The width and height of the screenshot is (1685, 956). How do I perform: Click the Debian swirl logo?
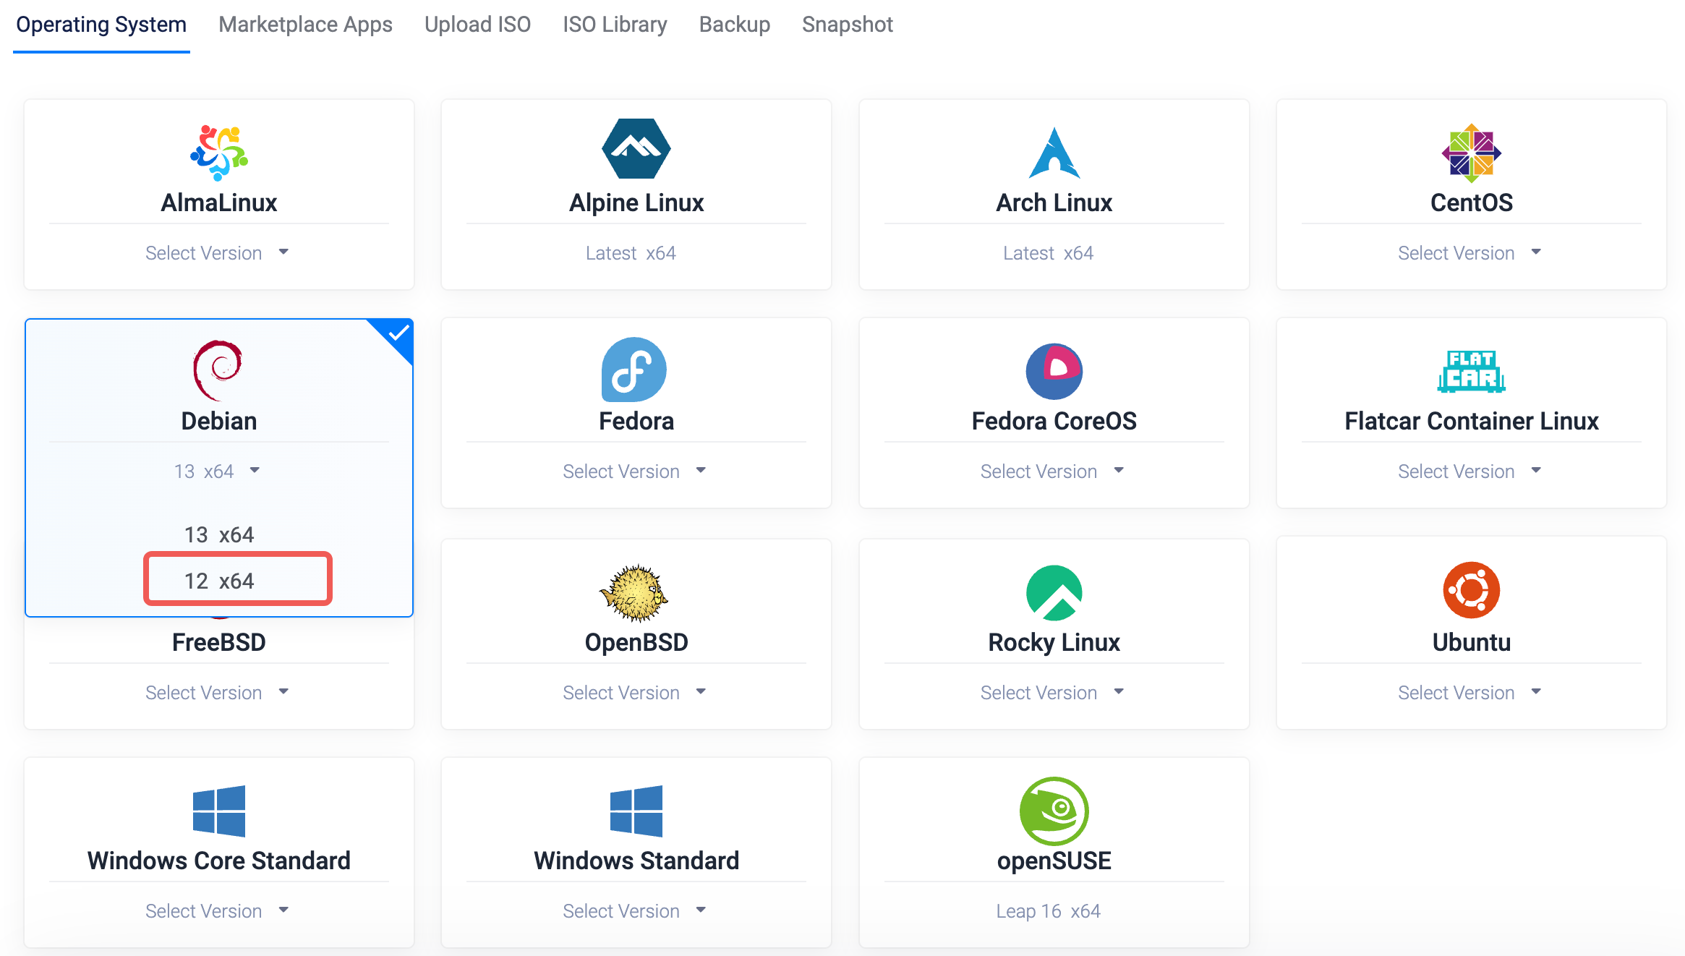tap(218, 370)
